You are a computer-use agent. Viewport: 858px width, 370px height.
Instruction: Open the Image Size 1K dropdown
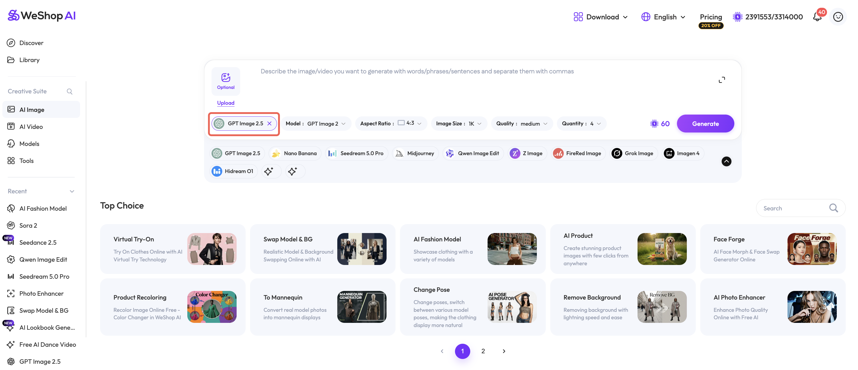(x=459, y=124)
